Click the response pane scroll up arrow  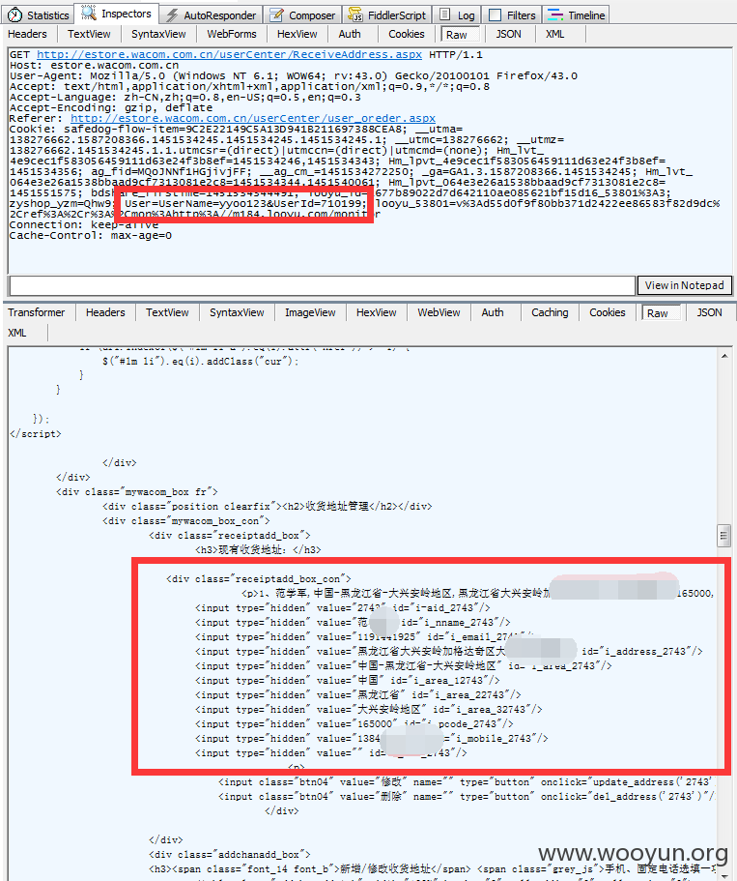click(x=724, y=356)
